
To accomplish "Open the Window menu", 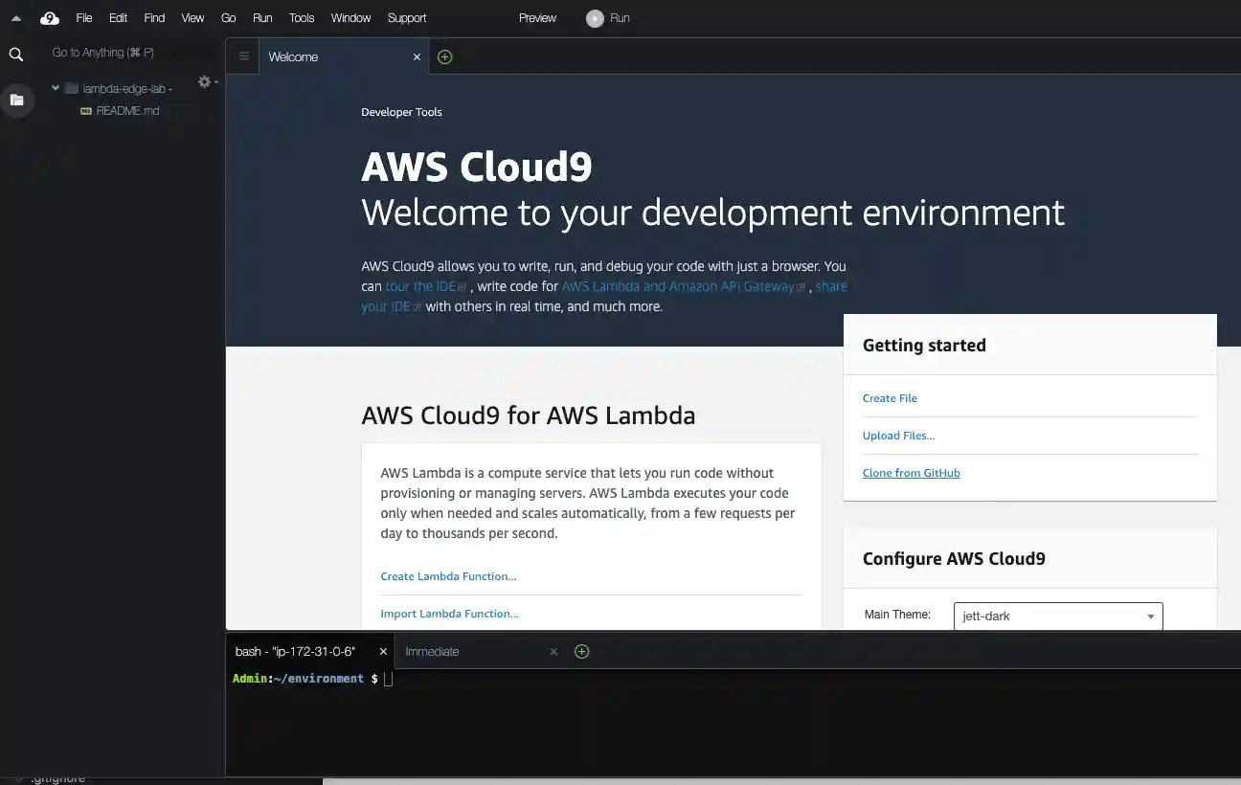I will click(x=350, y=18).
